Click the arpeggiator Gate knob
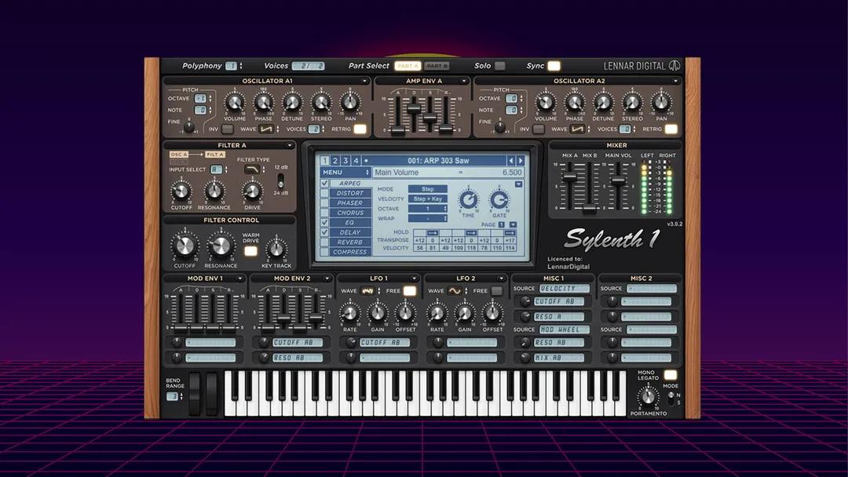 click(x=499, y=200)
